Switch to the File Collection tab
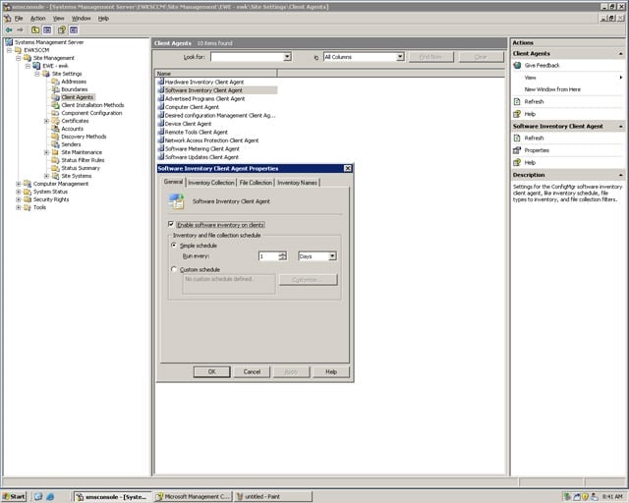 click(256, 183)
